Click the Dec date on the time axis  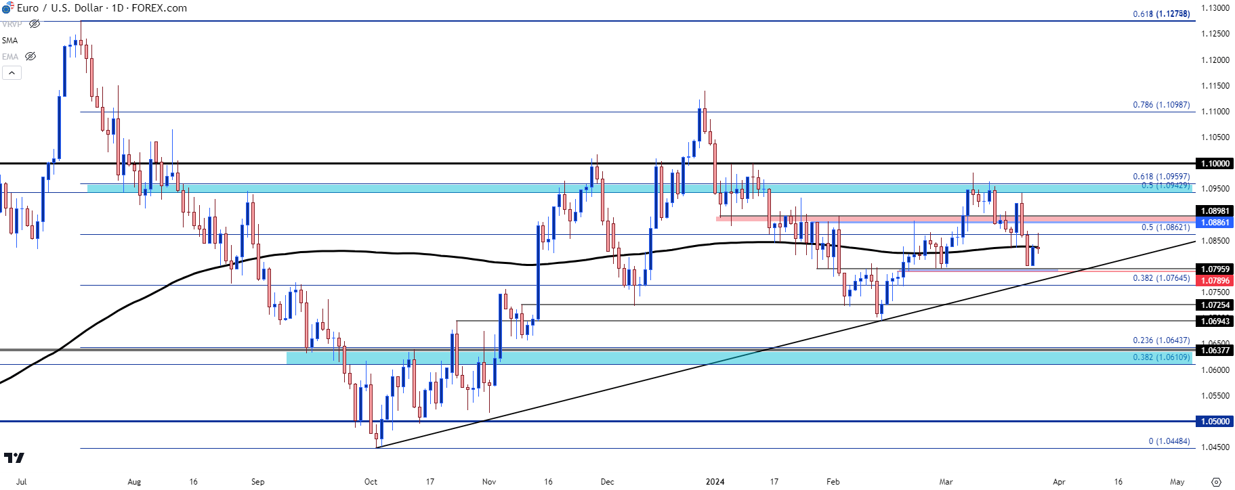point(607,482)
